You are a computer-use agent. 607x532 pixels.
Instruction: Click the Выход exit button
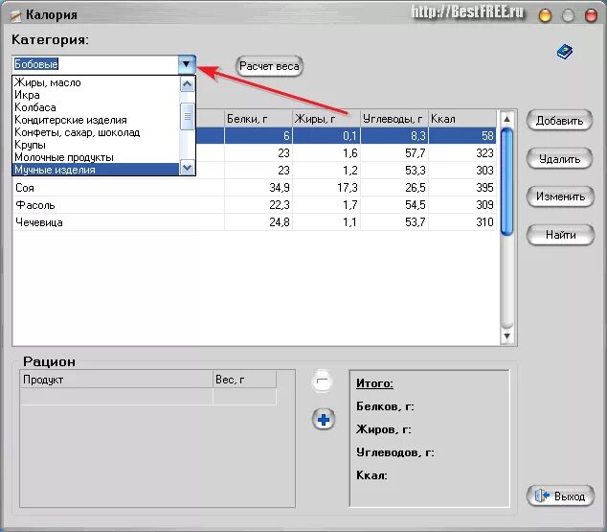point(560,496)
